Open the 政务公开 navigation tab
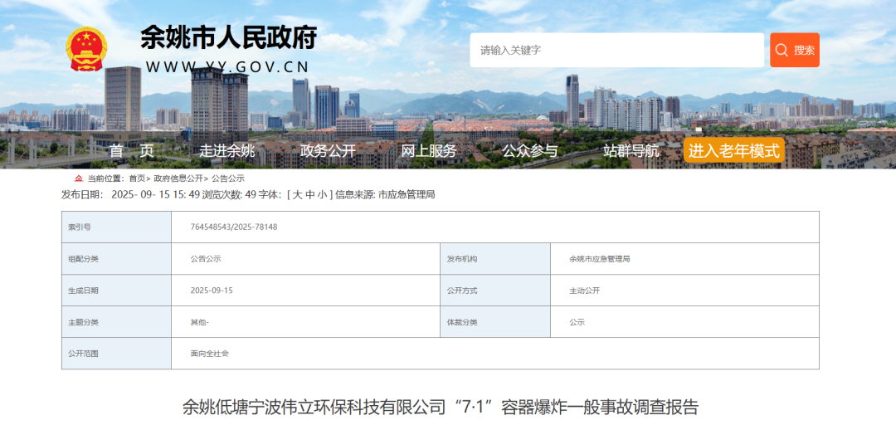Screen dimensions: 896x425 328,151
